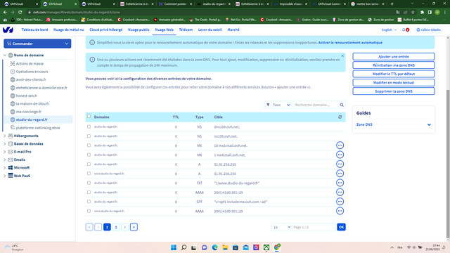Close the DNS propagation info banner
The height and width of the screenshot is (253, 450).
click(x=342, y=56)
